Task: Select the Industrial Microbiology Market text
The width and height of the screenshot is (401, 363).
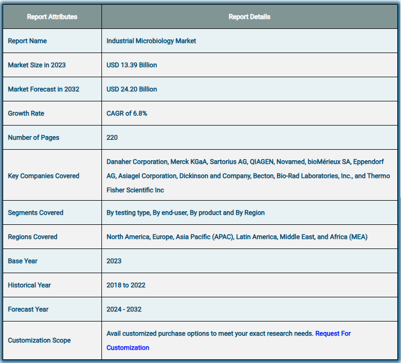Action: pyautogui.click(x=151, y=41)
